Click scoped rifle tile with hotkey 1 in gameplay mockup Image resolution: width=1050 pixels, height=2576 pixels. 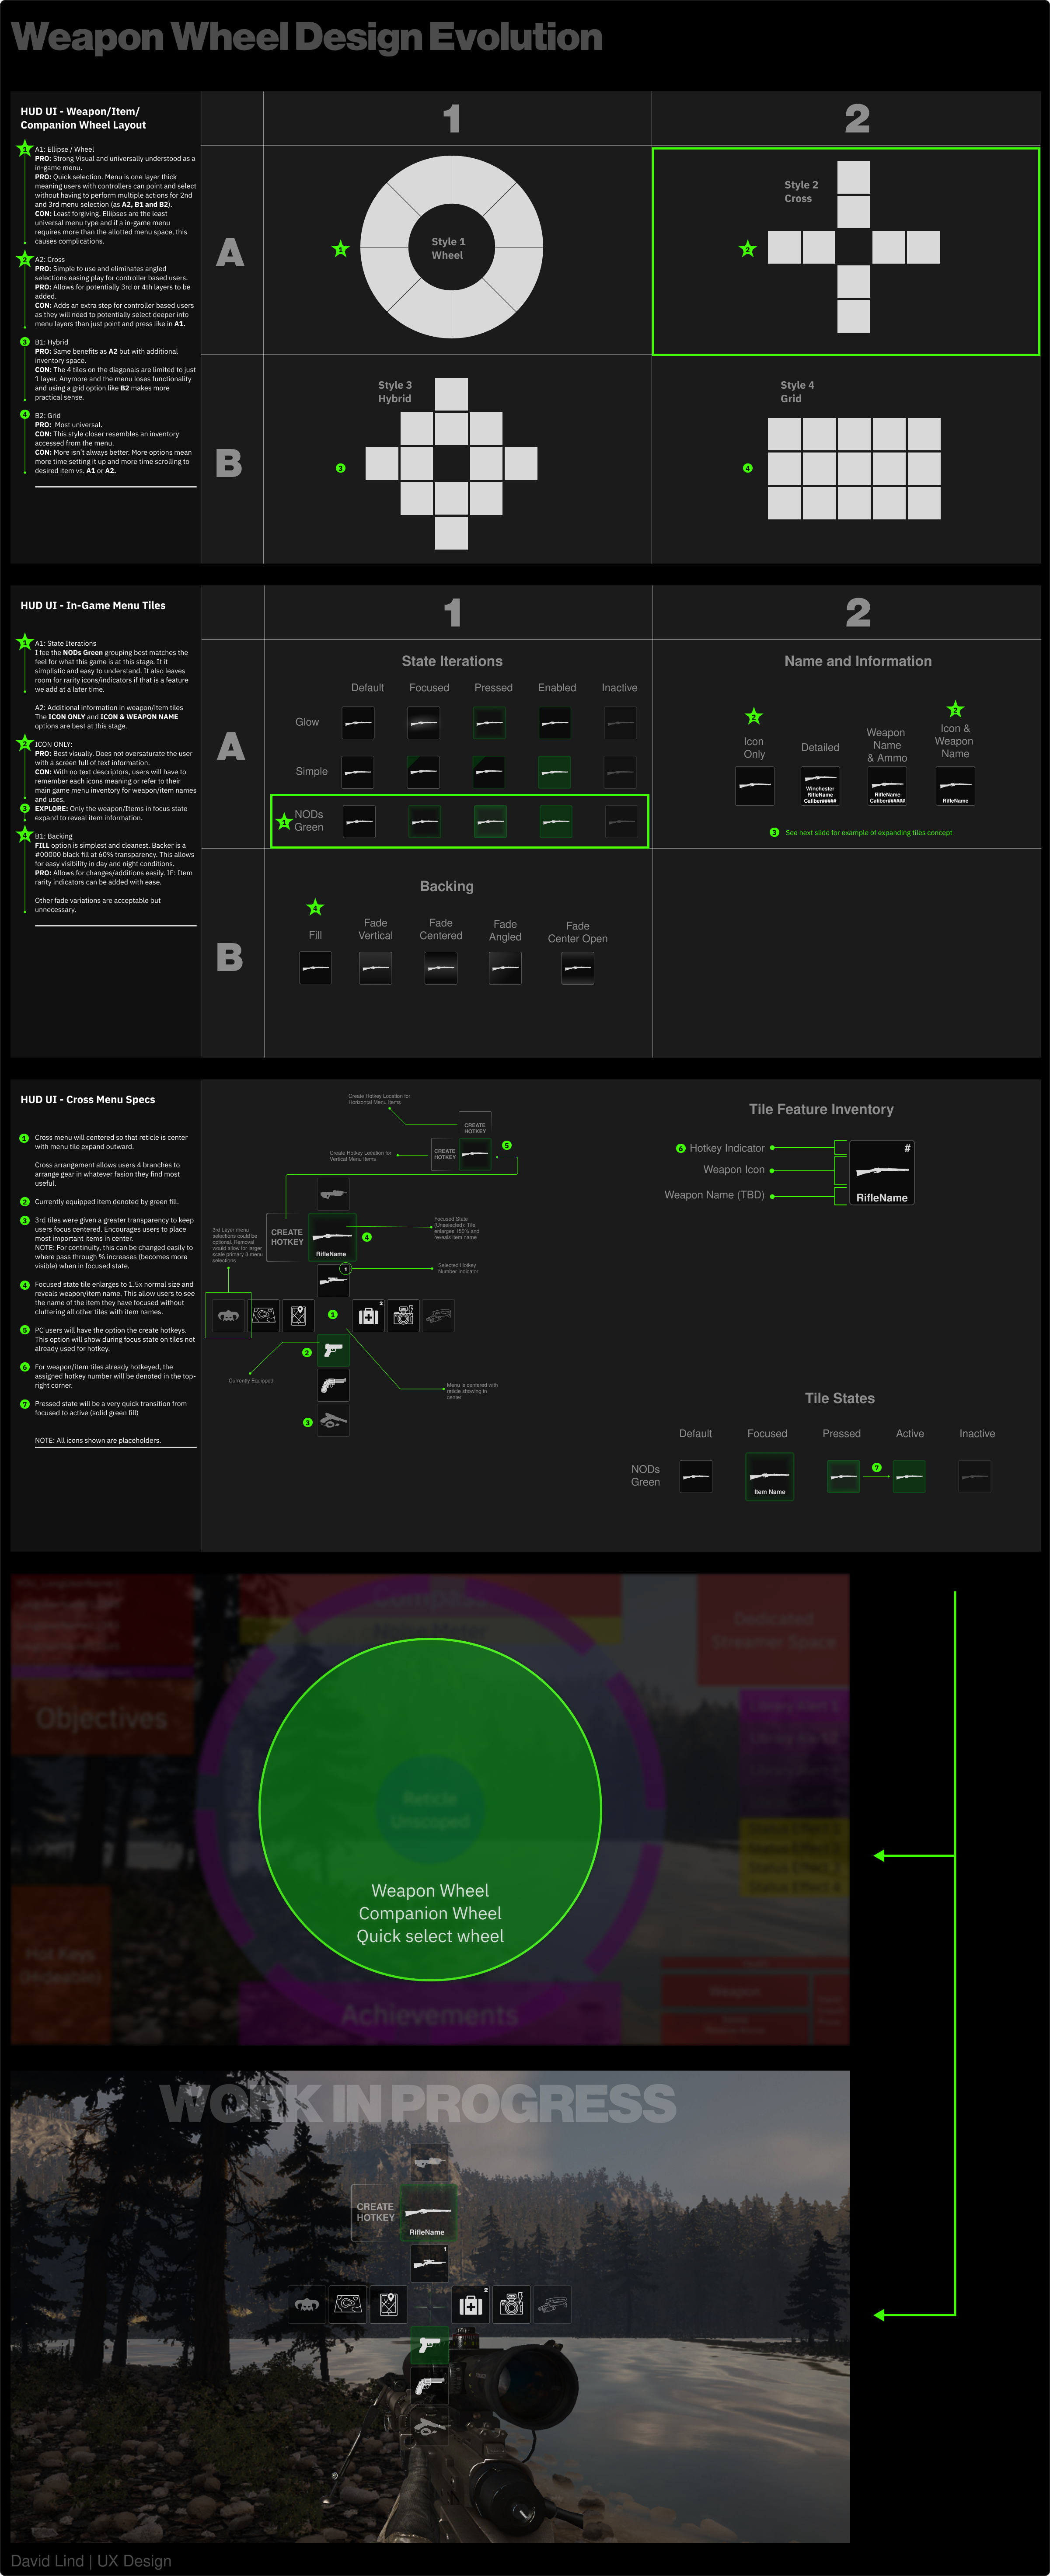point(430,2263)
